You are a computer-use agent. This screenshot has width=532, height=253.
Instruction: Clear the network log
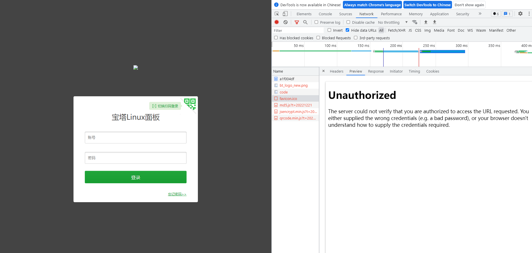click(286, 22)
